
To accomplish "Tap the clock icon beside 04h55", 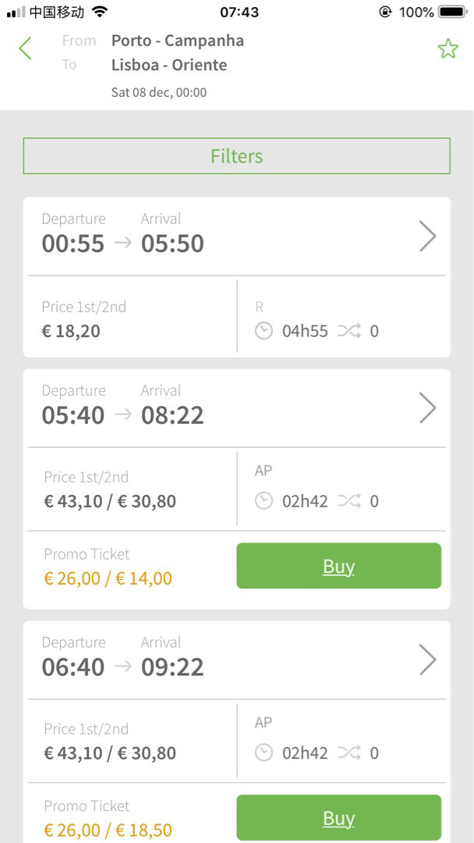I will pos(264,331).
